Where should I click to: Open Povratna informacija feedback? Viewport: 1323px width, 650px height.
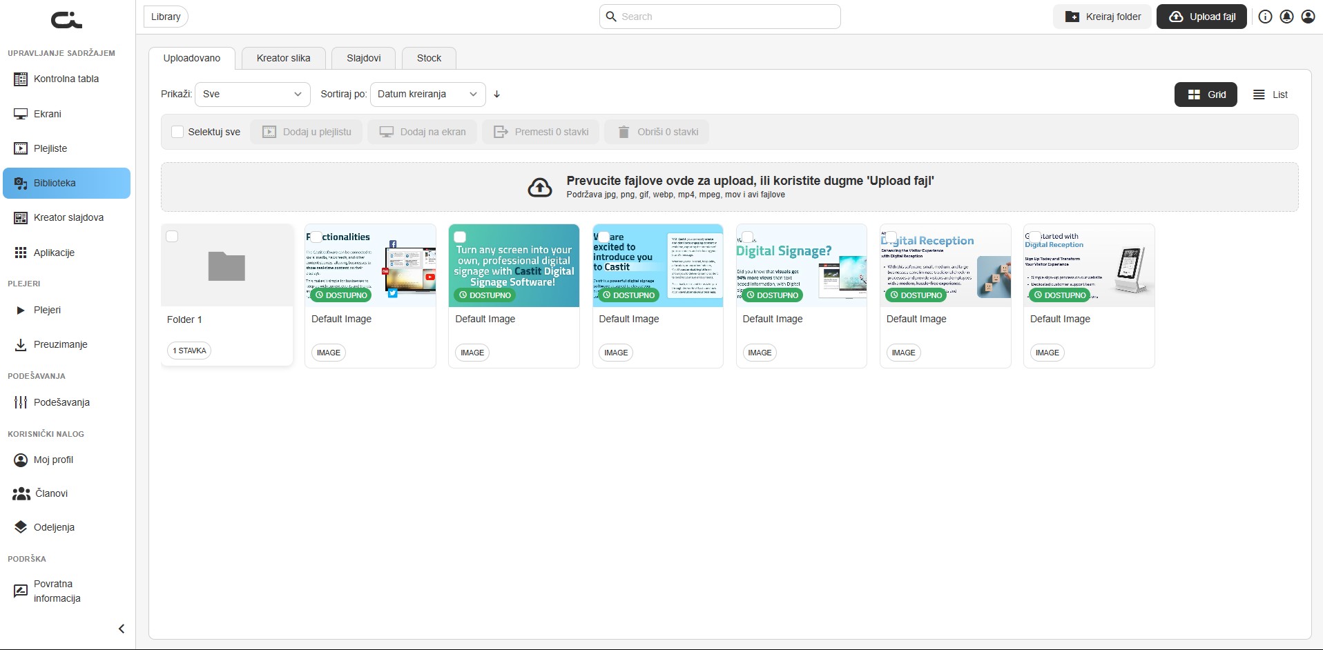(x=66, y=591)
